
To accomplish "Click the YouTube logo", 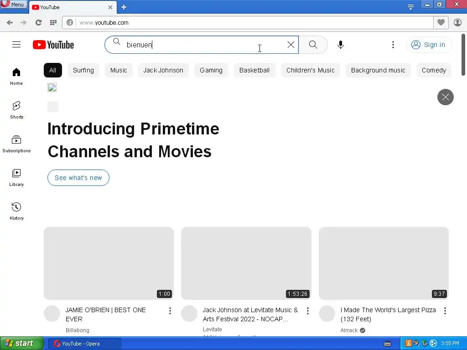I will tap(53, 45).
